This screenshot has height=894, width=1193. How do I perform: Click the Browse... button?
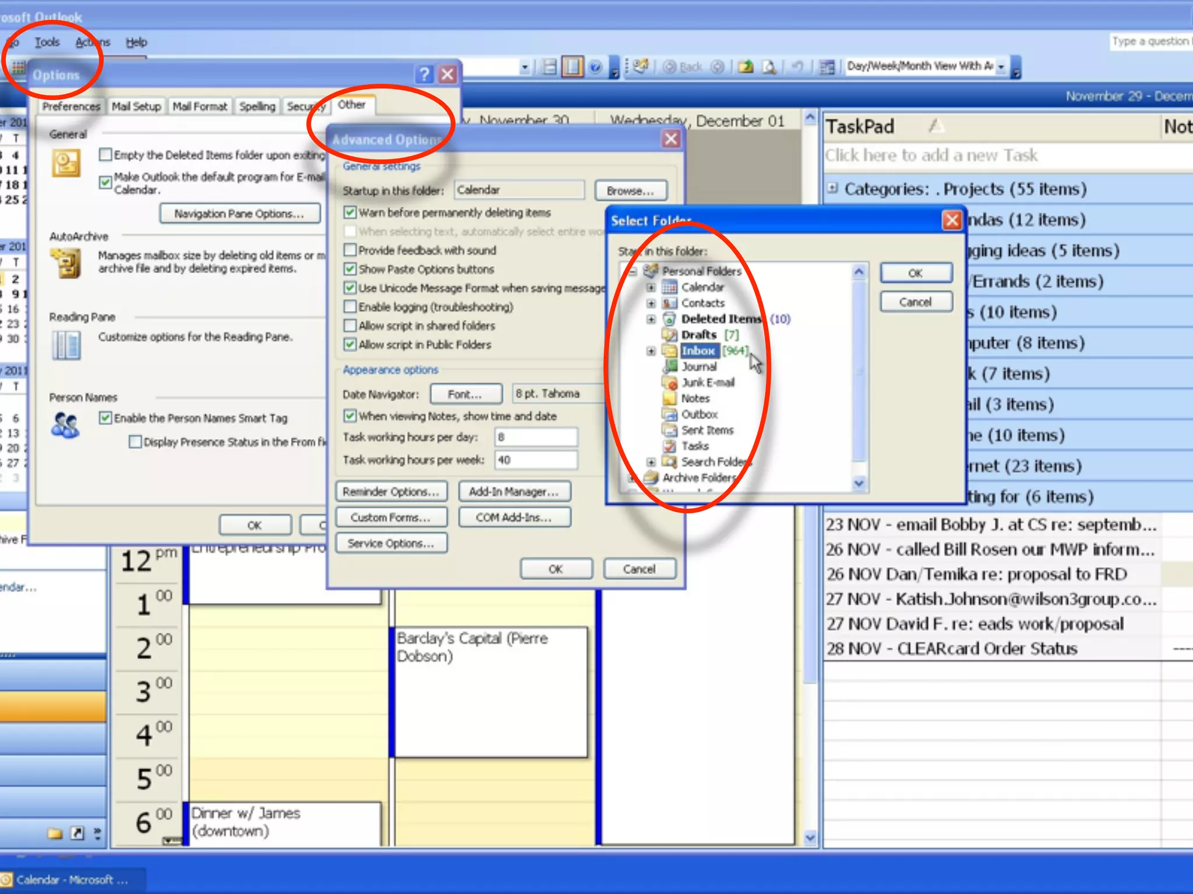(x=630, y=191)
